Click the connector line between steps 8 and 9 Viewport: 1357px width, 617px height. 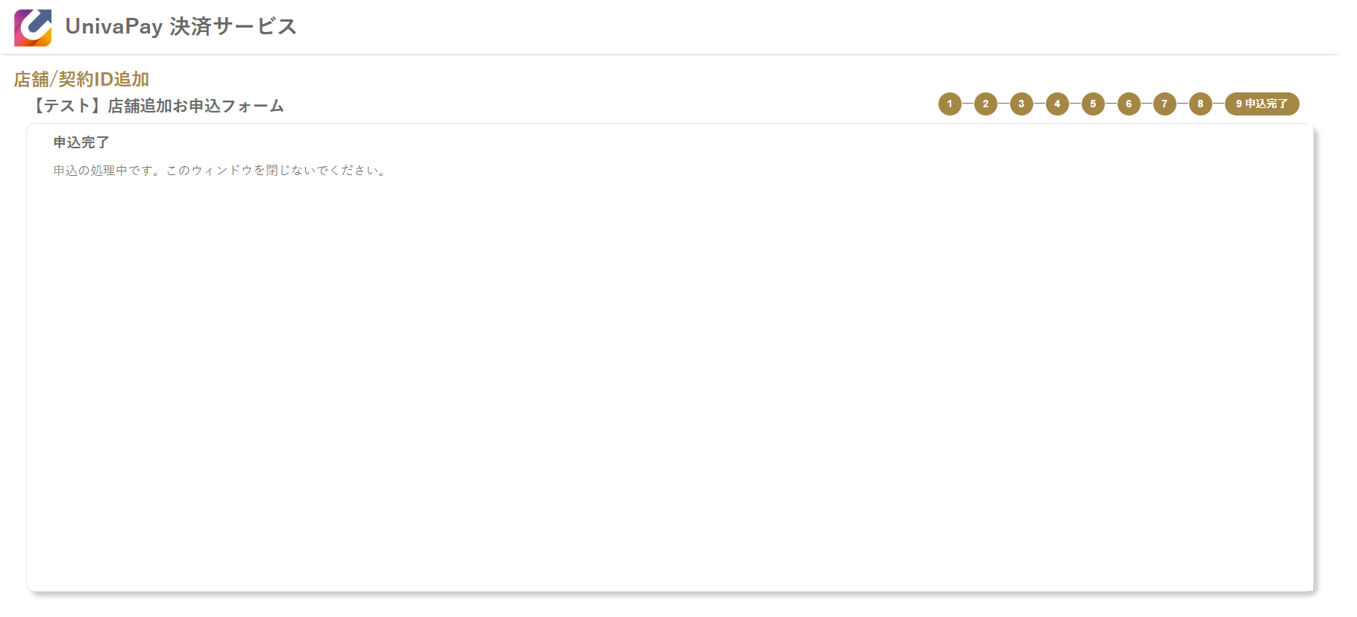pyautogui.click(x=1218, y=104)
